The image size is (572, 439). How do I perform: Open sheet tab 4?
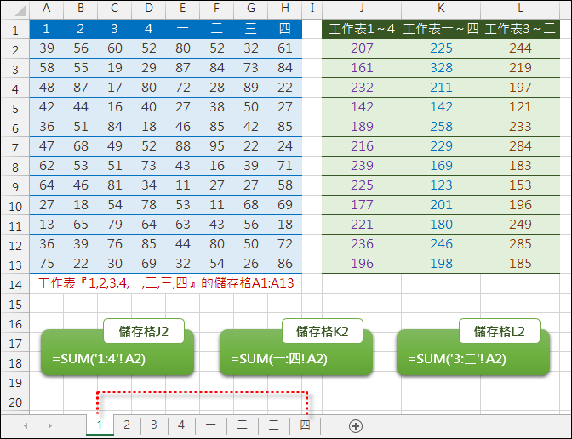[x=181, y=425]
